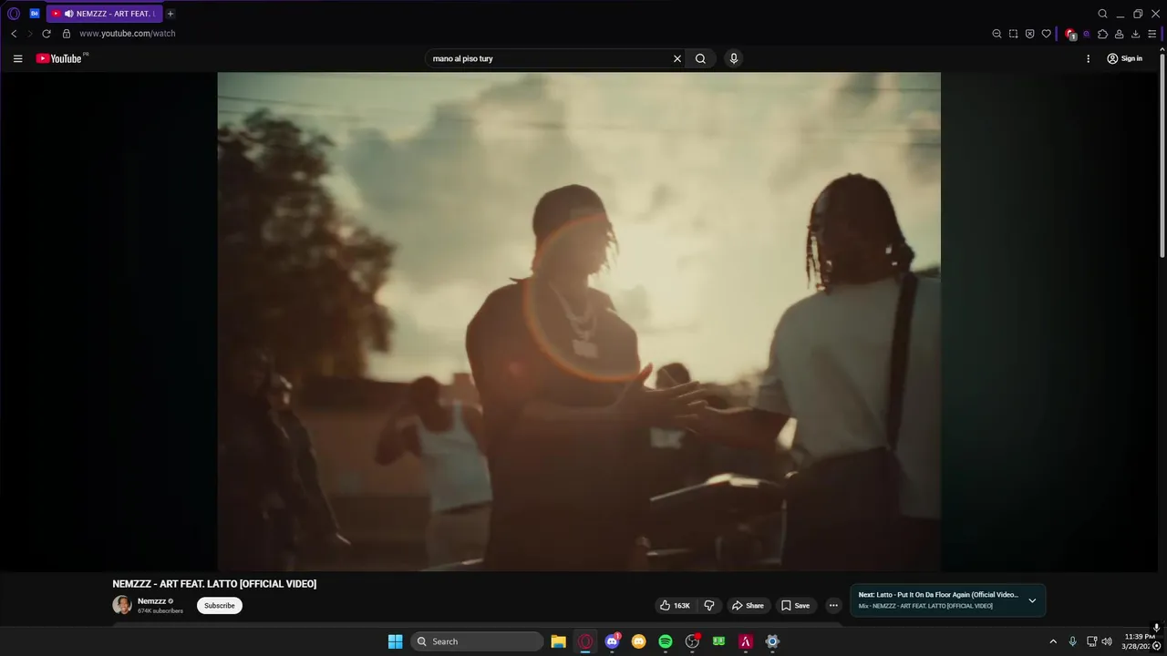The width and height of the screenshot is (1167, 656).
Task: Take a snapshot with the capture icon
Action: 1013,34
